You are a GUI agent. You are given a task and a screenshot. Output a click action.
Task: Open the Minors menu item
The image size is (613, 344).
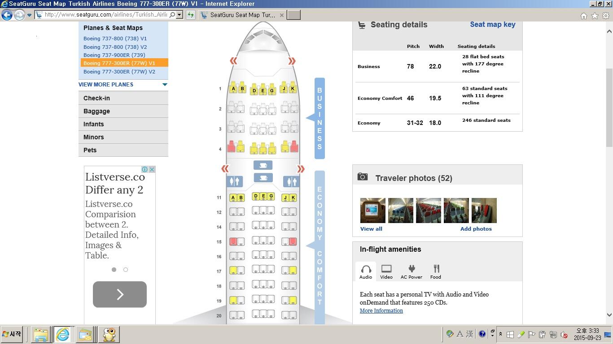[123, 137]
